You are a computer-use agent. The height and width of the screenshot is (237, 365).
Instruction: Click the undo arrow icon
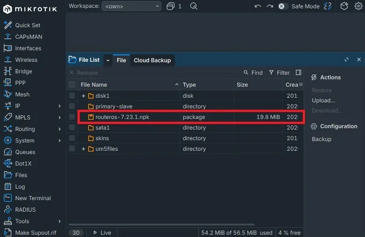pos(257,6)
